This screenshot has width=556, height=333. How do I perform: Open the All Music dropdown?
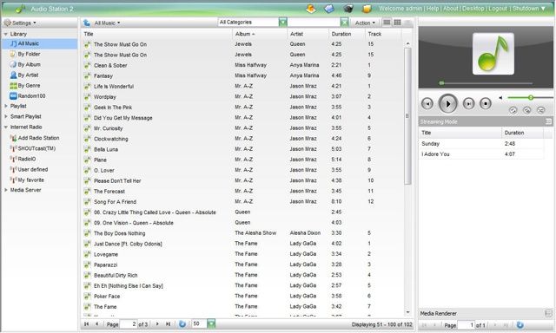coord(107,23)
